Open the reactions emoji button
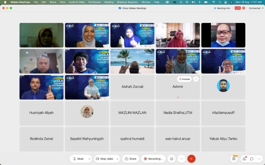265x165 pixels. (x=172, y=159)
